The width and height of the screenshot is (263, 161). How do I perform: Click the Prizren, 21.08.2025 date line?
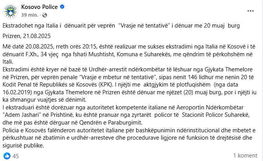click(x=26, y=36)
